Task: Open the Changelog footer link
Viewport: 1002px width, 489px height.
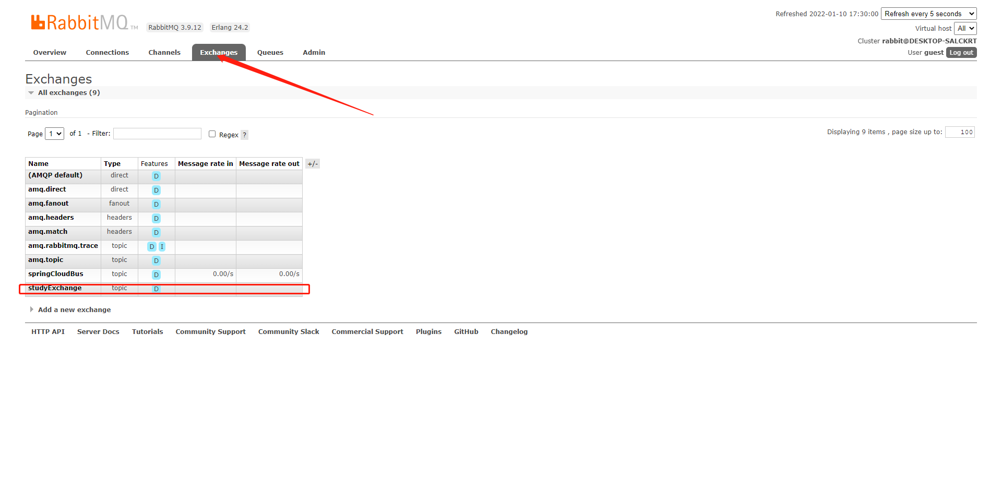Action: pos(509,332)
